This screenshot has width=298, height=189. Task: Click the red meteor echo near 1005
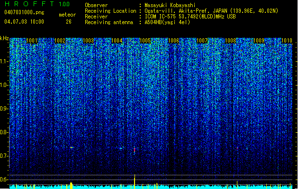pyautogui.click(x=135, y=150)
